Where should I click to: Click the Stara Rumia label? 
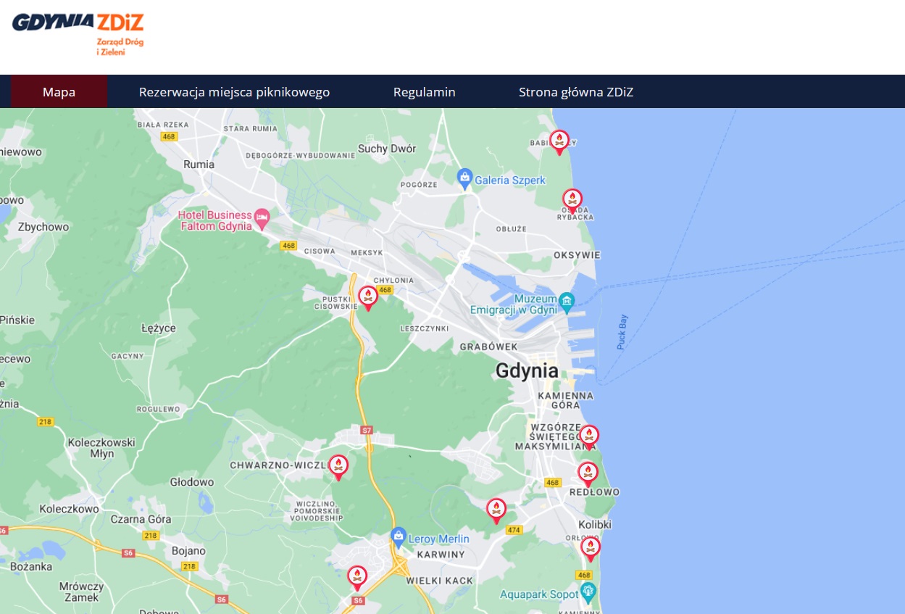(x=251, y=128)
